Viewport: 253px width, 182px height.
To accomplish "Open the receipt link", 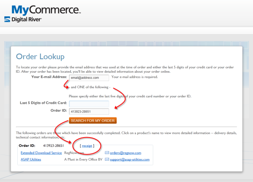I will click(87, 146).
